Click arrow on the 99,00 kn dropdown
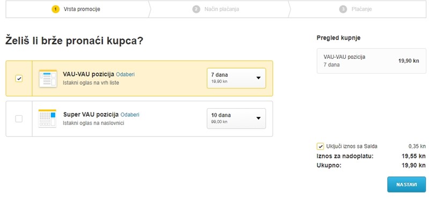This screenshot has height=202, width=429. [x=258, y=118]
